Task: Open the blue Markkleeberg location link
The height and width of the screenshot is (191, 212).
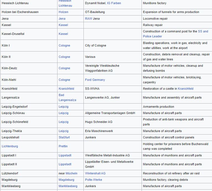Action: pos(68,186)
